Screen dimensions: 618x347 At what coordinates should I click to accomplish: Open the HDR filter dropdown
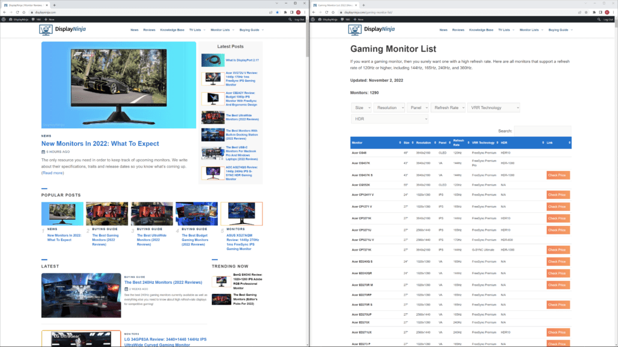(x=390, y=119)
